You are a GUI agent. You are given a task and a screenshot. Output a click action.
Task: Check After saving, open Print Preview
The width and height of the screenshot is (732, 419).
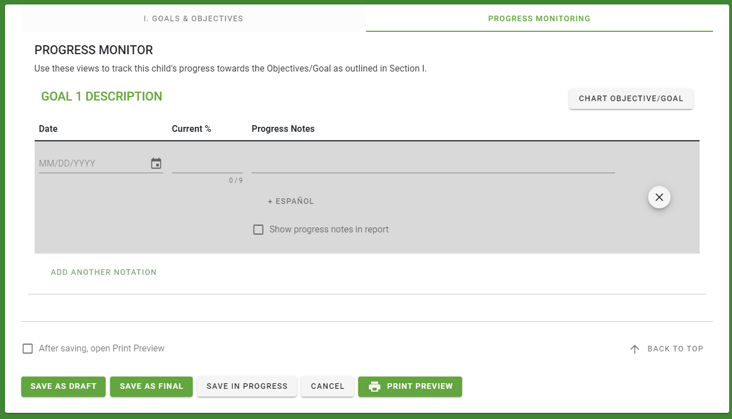point(27,349)
